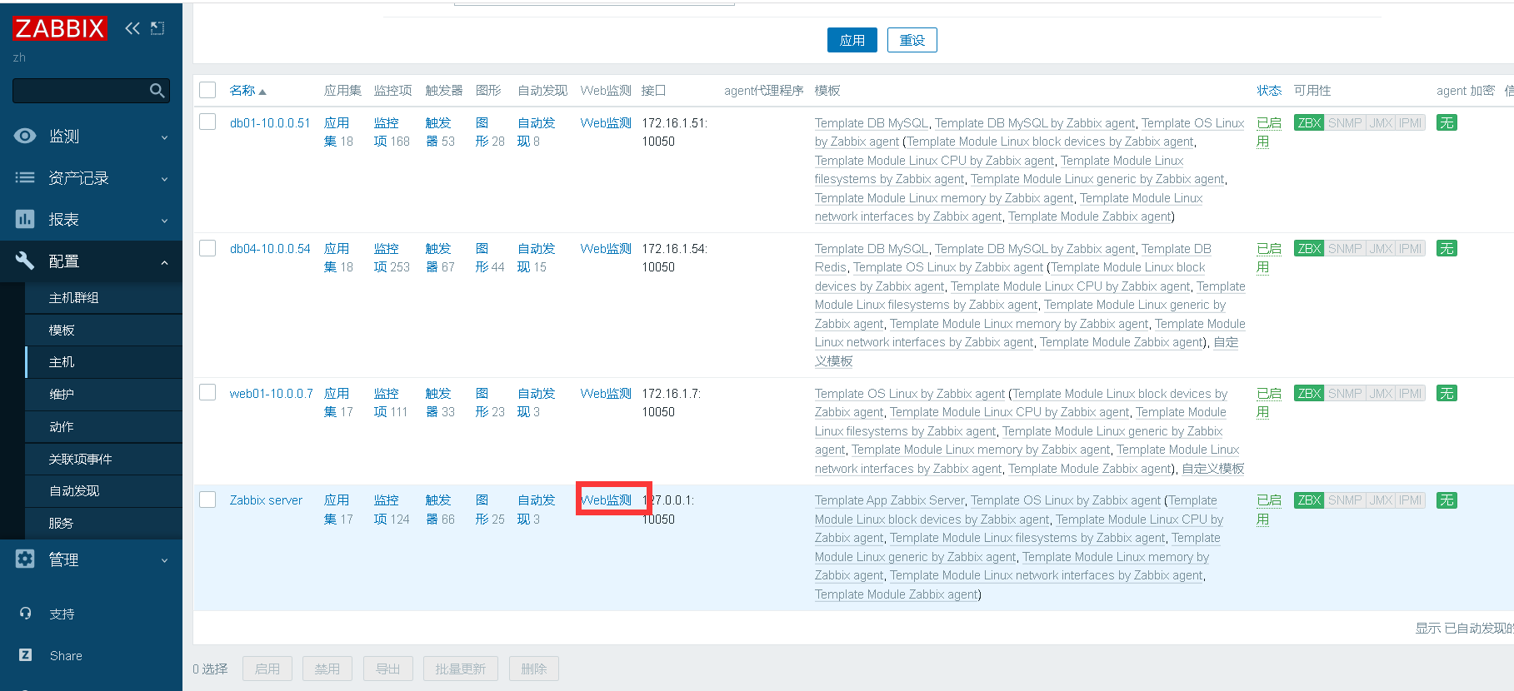Screen dimensions: 1514x691
Task: Open host db01-10.0.0.51
Action: 270,123
